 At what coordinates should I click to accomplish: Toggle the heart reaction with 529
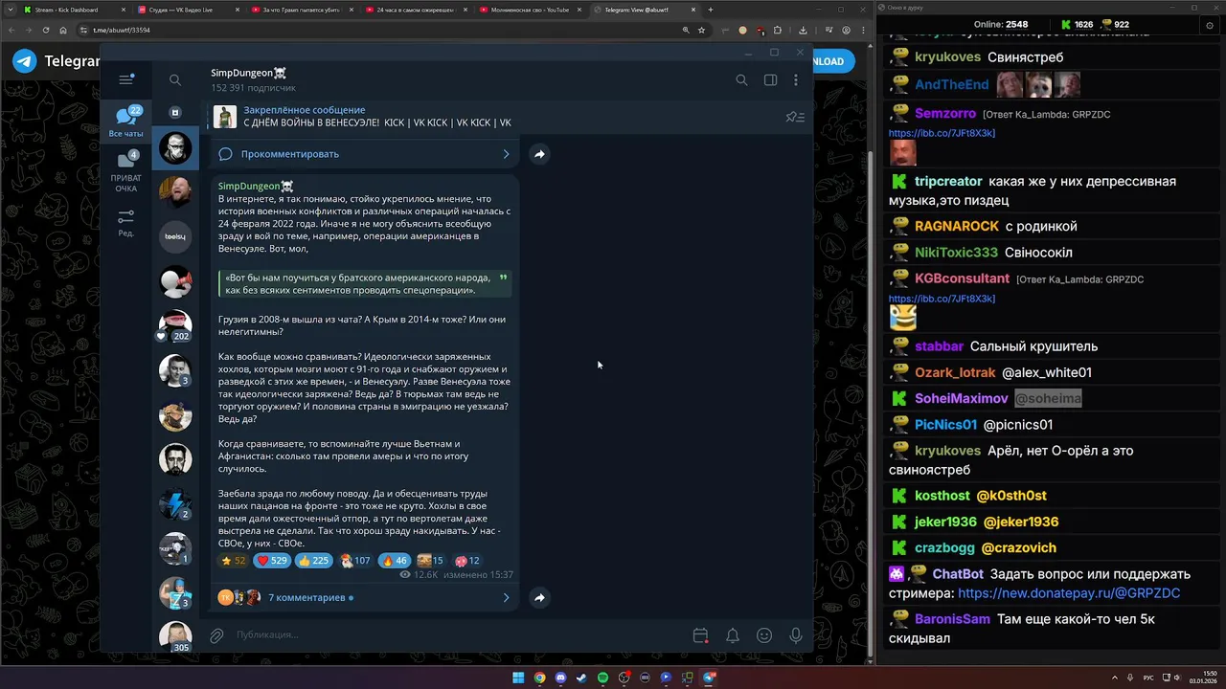point(272,561)
